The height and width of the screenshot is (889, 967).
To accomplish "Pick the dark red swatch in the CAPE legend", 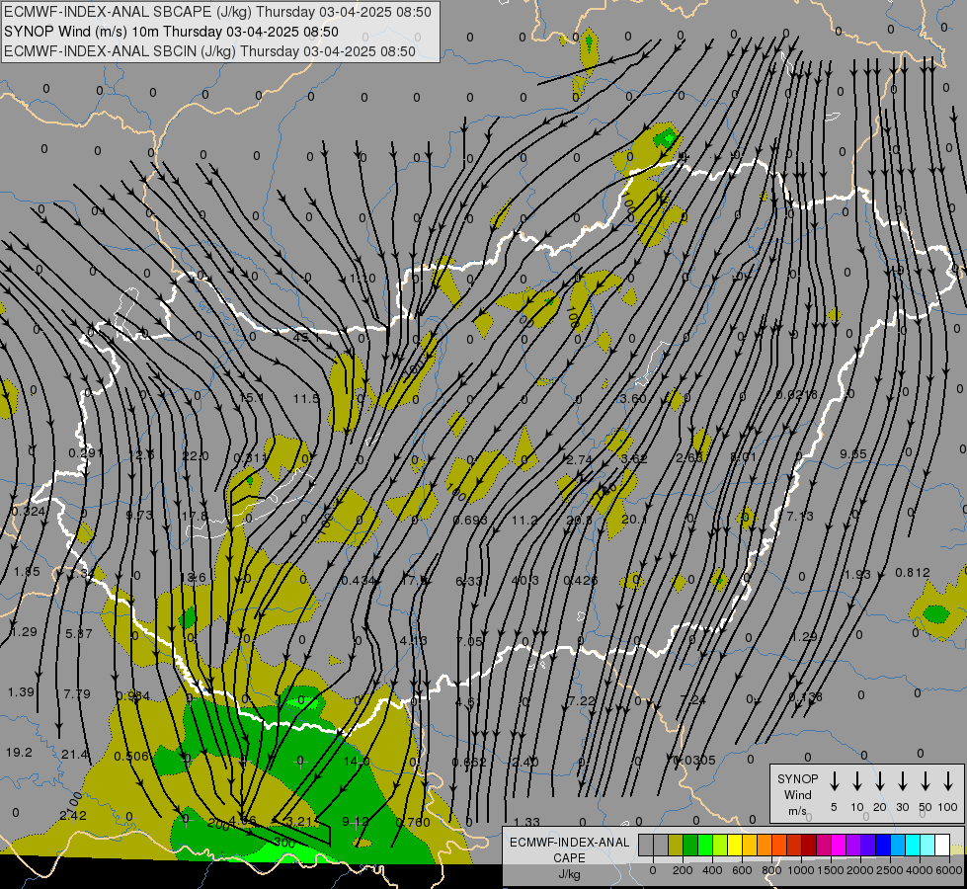I will click(809, 846).
